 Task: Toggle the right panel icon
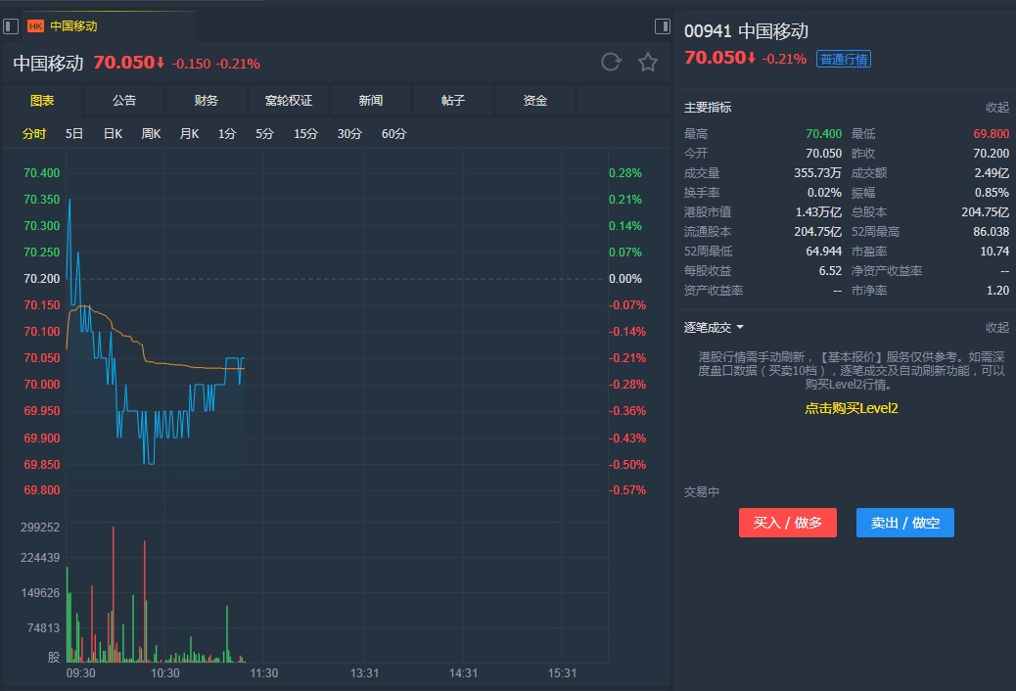click(663, 25)
